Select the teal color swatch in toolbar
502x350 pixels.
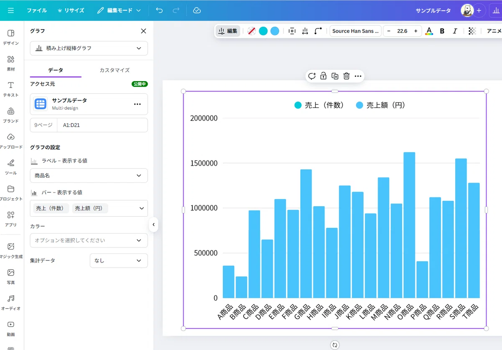(x=263, y=31)
